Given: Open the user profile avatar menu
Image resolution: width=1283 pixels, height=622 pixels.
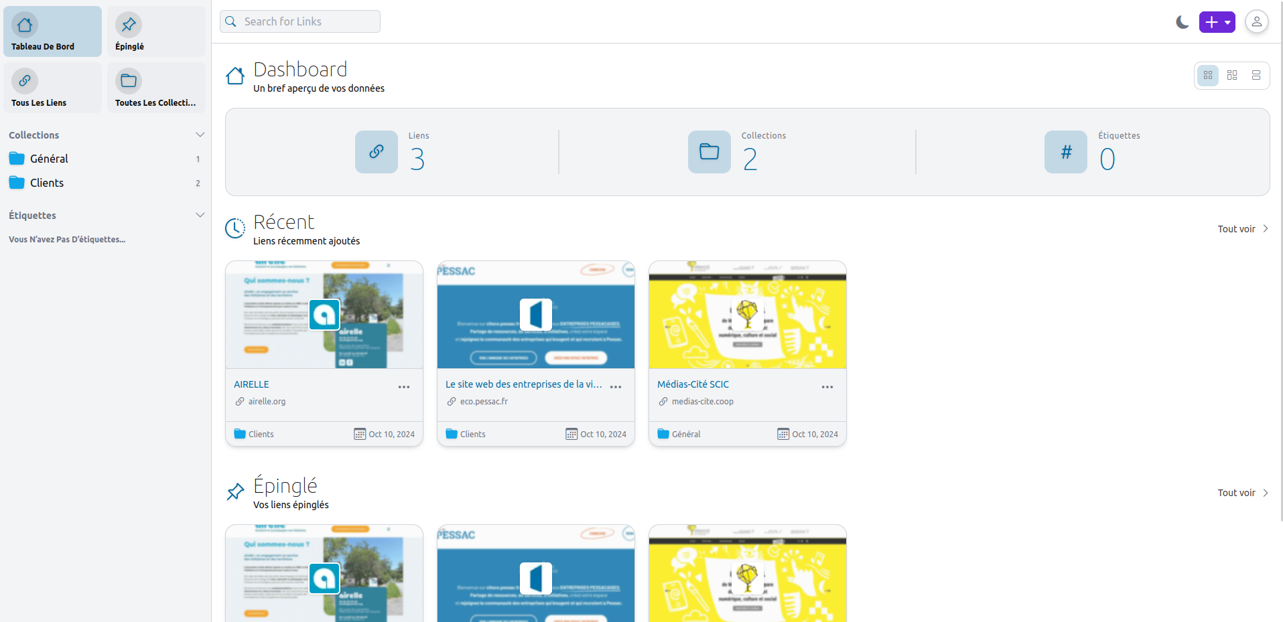Looking at the screenshot, I should point(1257,22).
